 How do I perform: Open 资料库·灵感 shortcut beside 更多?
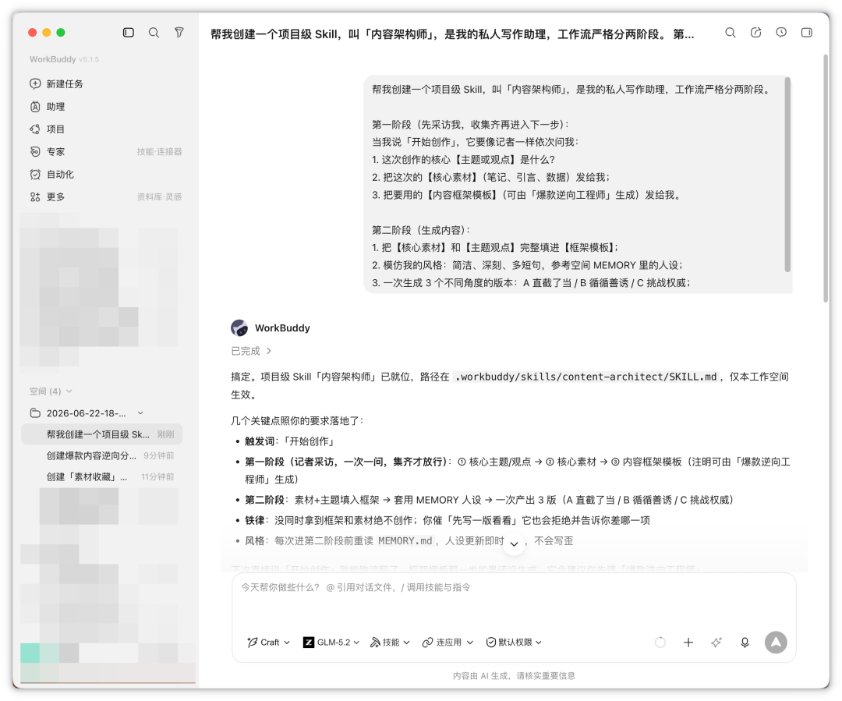[x=159, y=196]
